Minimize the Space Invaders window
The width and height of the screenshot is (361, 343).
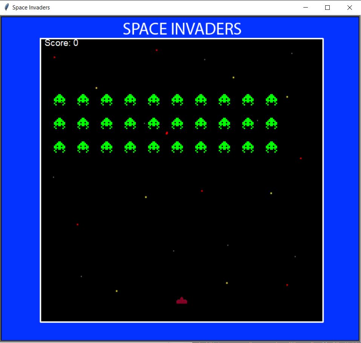[306, 8]
